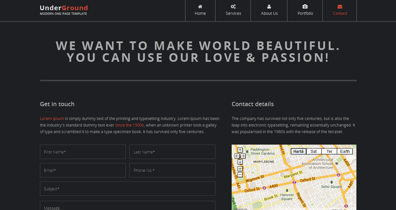396x210 pixels.
Task: Pan the map up with arrow
Action: tap(240, 150)
